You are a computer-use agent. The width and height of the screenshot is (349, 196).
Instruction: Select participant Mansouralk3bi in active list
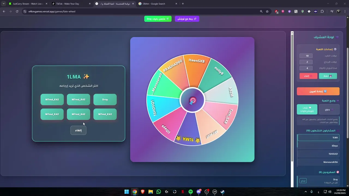318,162
